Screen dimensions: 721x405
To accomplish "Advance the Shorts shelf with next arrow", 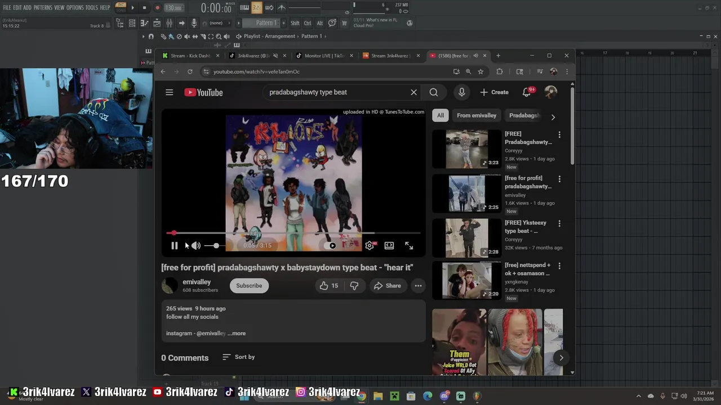I will click(561, 358).
